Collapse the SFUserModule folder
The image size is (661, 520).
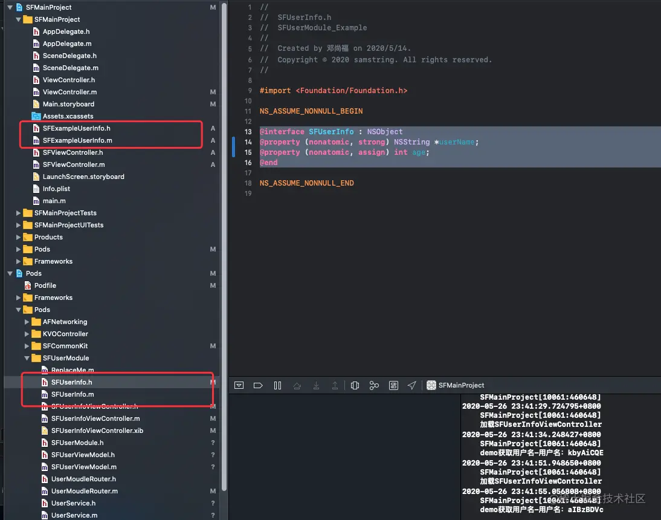click(27, 358)
